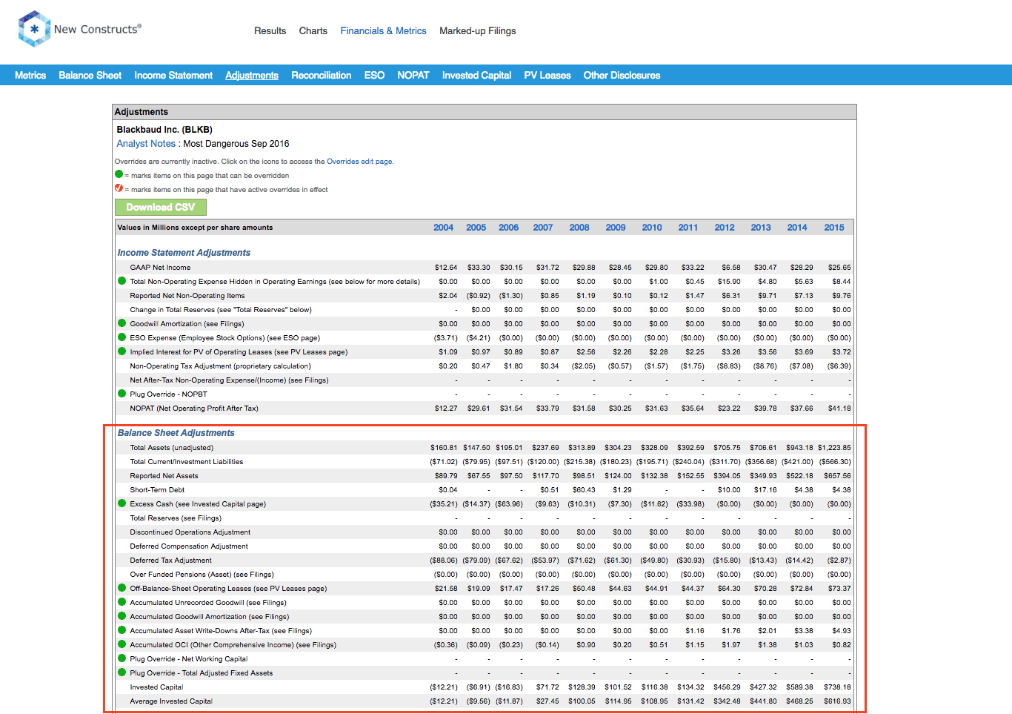Click the Total Assets (unadjusted) row label
Image resolution: width=1012 pixels, height=714 pixels.
pos(171,448)
